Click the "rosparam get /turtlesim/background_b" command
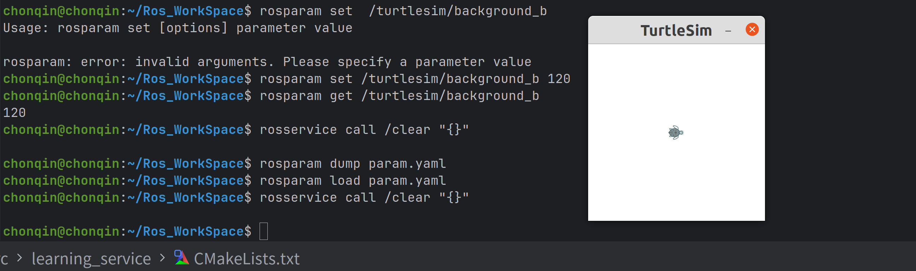The height and width of the screenshot is (271, 916). point(399,96)
